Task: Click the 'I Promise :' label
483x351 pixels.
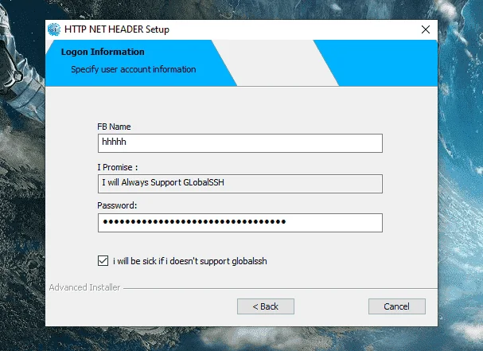Action: tap(118, 167)
